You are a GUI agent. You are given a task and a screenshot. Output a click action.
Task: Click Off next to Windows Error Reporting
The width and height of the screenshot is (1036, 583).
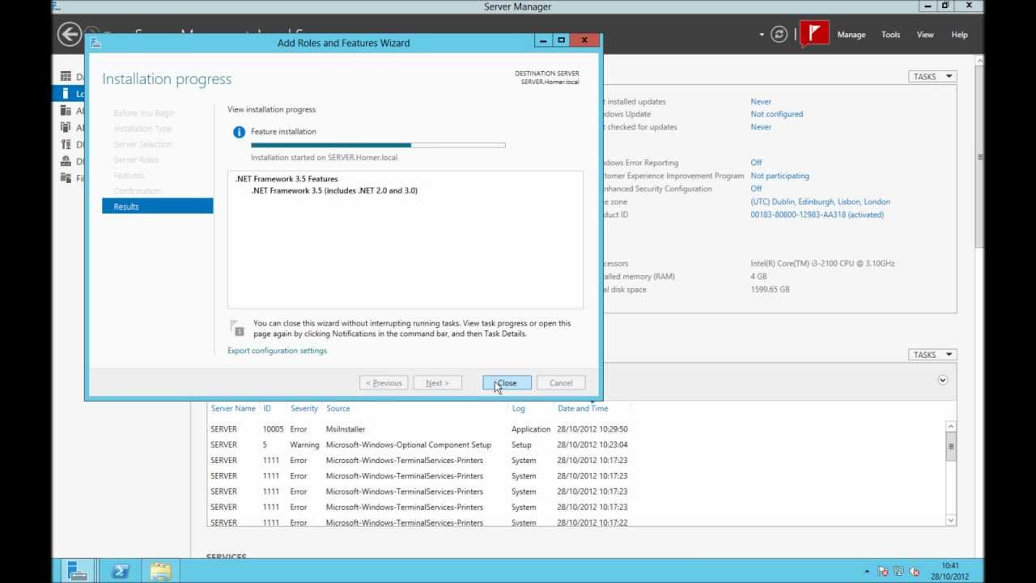point(756,163)
